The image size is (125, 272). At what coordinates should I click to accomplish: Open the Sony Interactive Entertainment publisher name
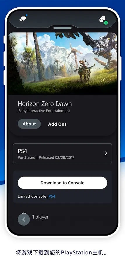pos(44,111)
